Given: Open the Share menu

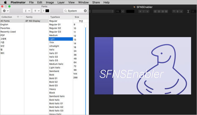Looking at the screenshot, I should 96,2.
